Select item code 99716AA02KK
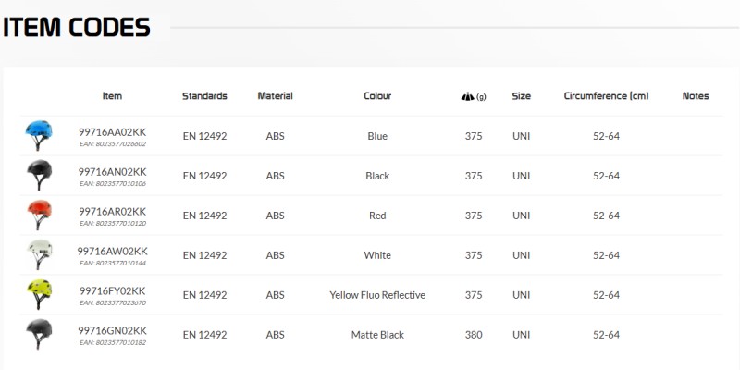The height and width of the screenshot is (370, 740). pyautogui.click(x=112, y=132)
